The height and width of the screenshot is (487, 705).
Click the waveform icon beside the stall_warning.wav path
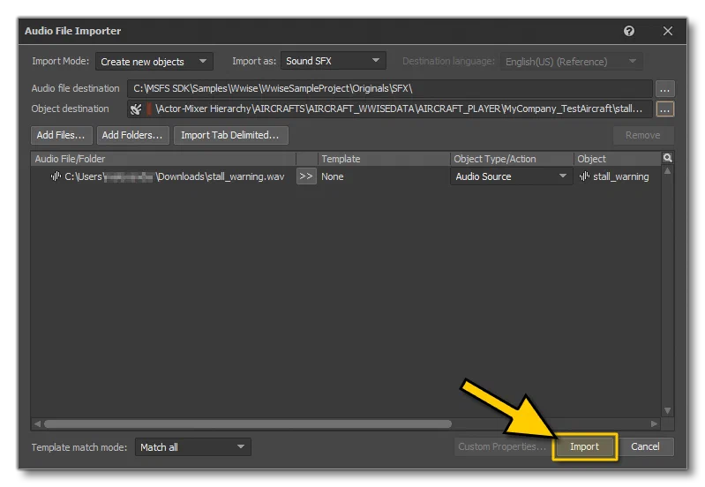point(56,176)
